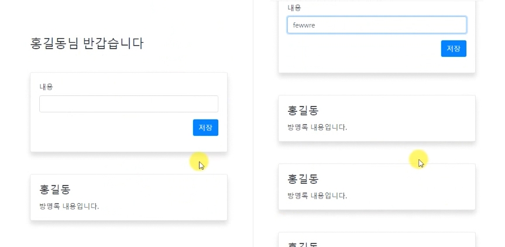Click blank area of left form card beside 저장

[113, 128]
